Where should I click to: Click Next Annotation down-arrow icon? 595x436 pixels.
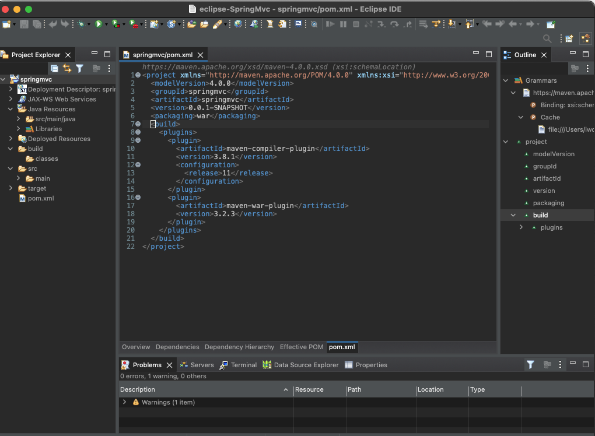point(452,24)
